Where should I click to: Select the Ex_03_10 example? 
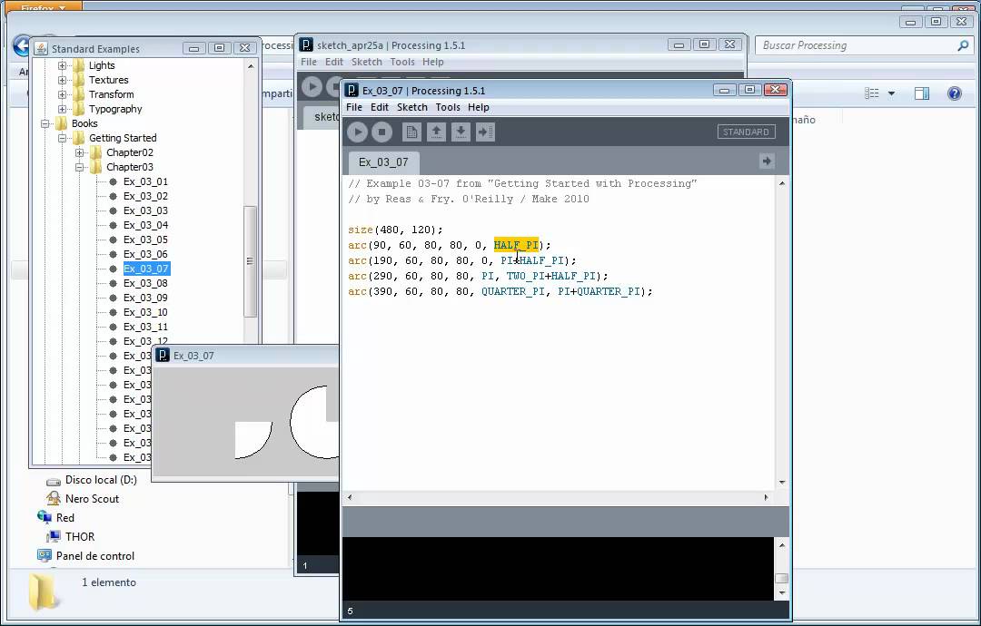tap(145, 312)
